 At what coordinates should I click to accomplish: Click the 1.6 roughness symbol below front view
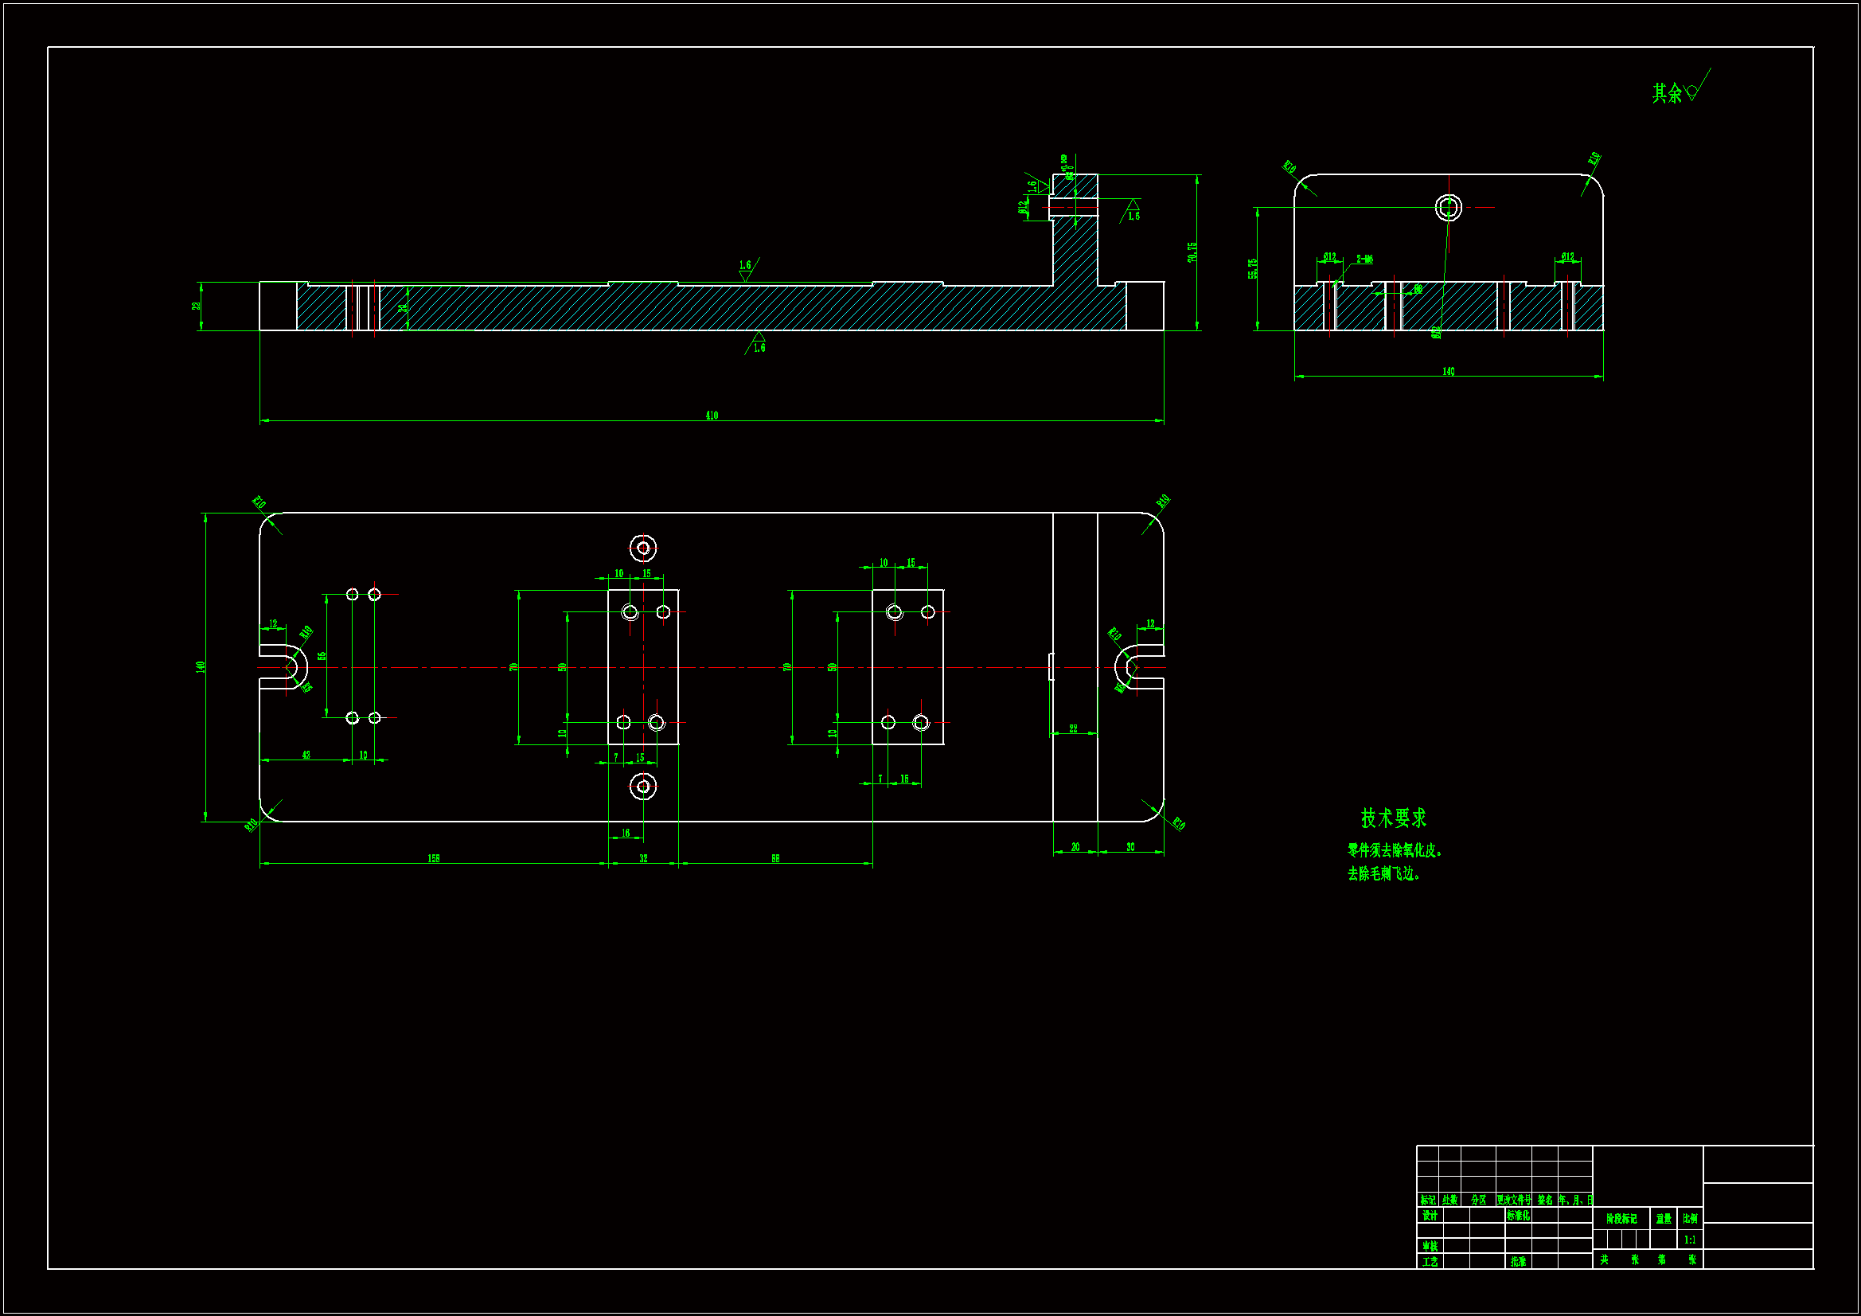[757, 344]
